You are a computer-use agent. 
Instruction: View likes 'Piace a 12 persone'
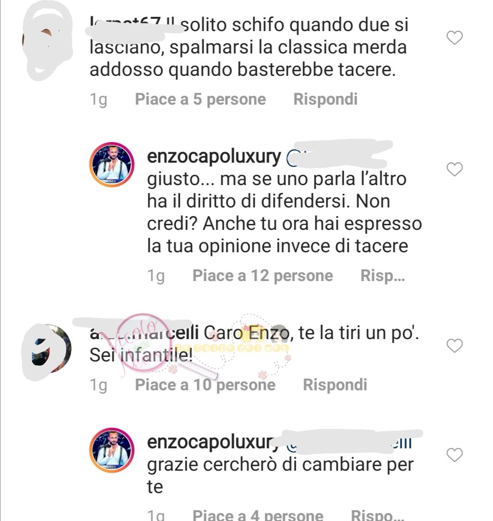(262, 276)
